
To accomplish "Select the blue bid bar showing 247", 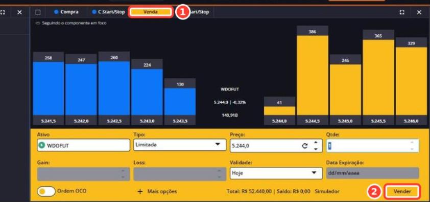I will (x=81, y=89).
